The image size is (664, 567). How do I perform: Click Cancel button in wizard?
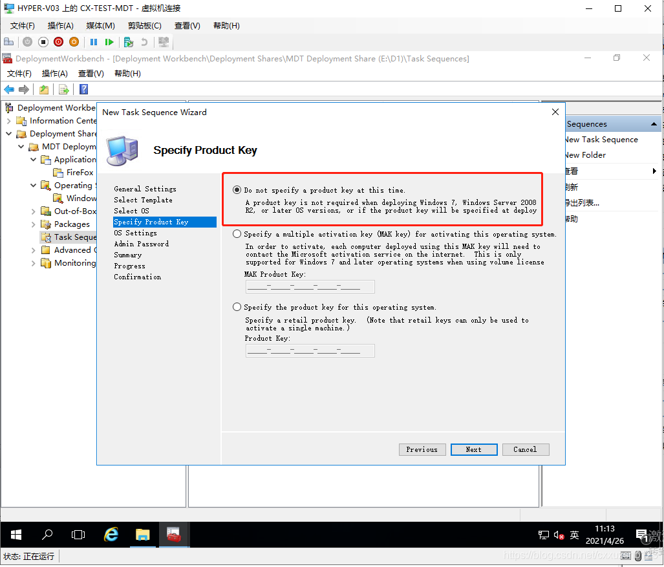pos(526,450)
